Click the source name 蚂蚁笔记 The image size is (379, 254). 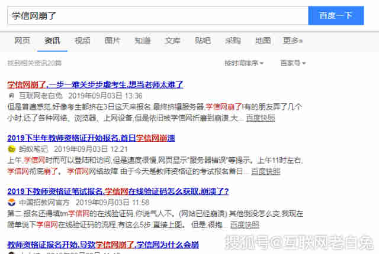coord(33,149)
